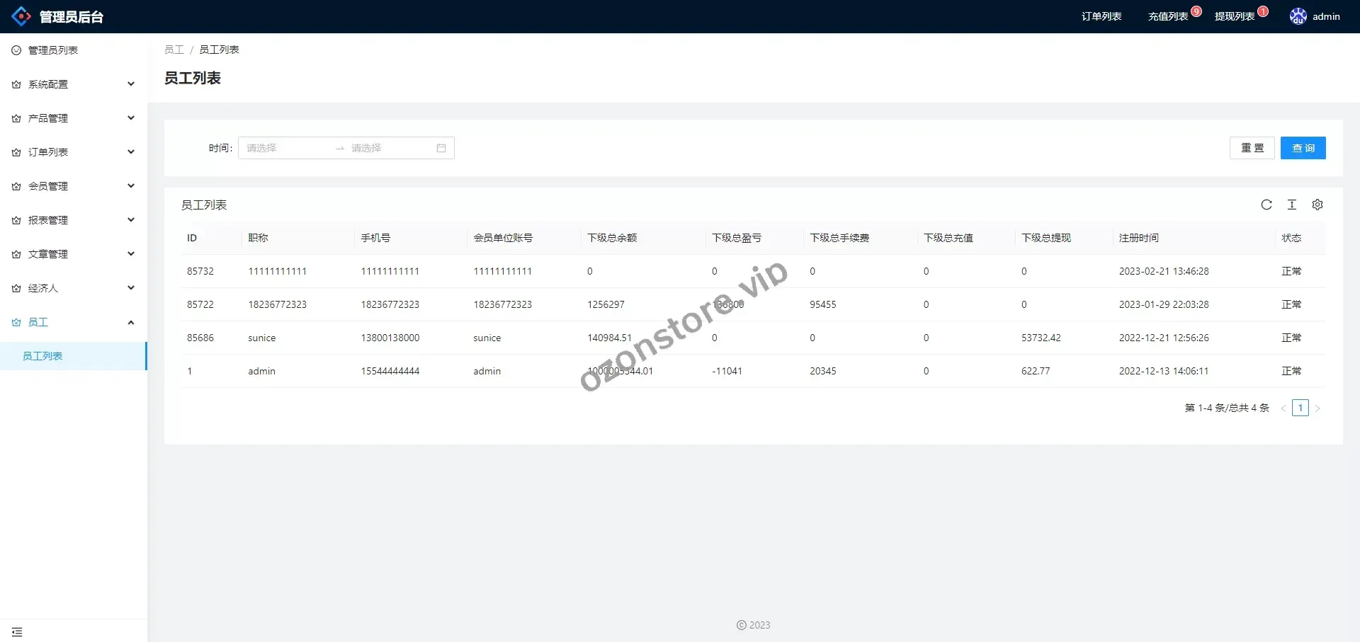The height and width of the screenshot is (642, 1360).
Task: Open the column settings gear icon
Action: [1317, 205]
